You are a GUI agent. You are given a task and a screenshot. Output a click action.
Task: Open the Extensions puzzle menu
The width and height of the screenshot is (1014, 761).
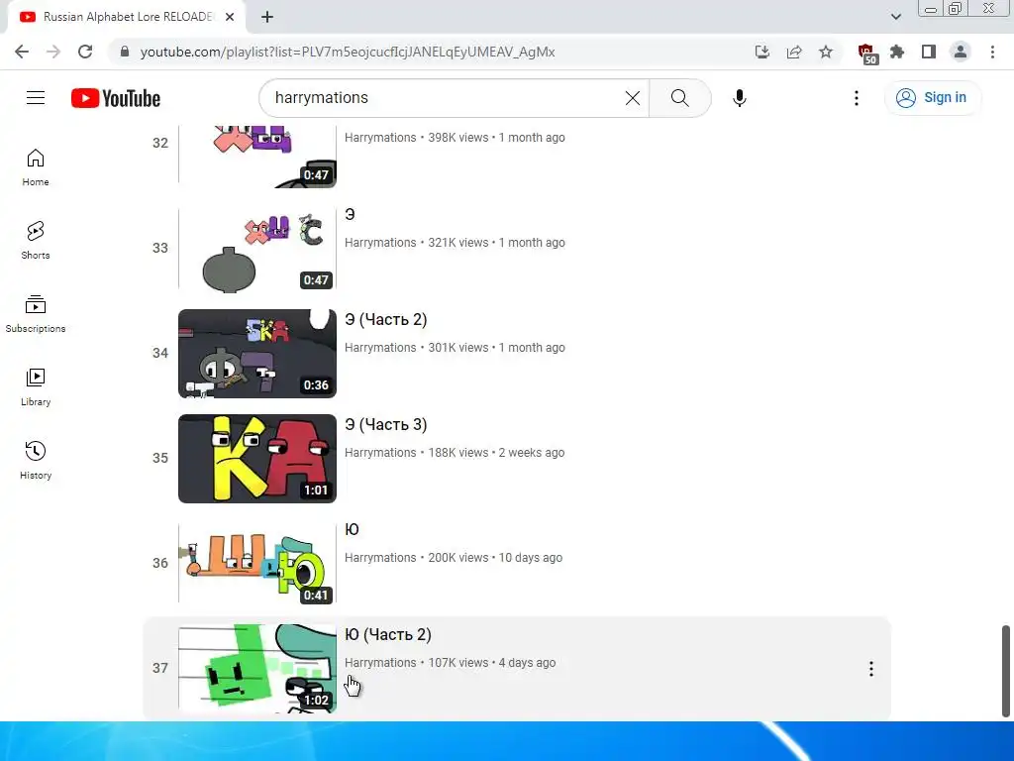[897, 52]
